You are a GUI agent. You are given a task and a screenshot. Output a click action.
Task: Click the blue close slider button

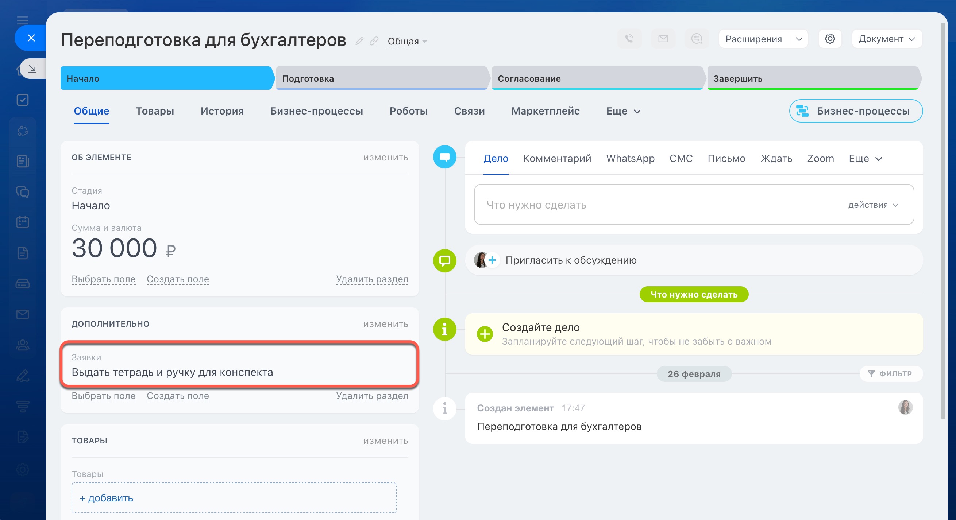(x=31, y=38)
